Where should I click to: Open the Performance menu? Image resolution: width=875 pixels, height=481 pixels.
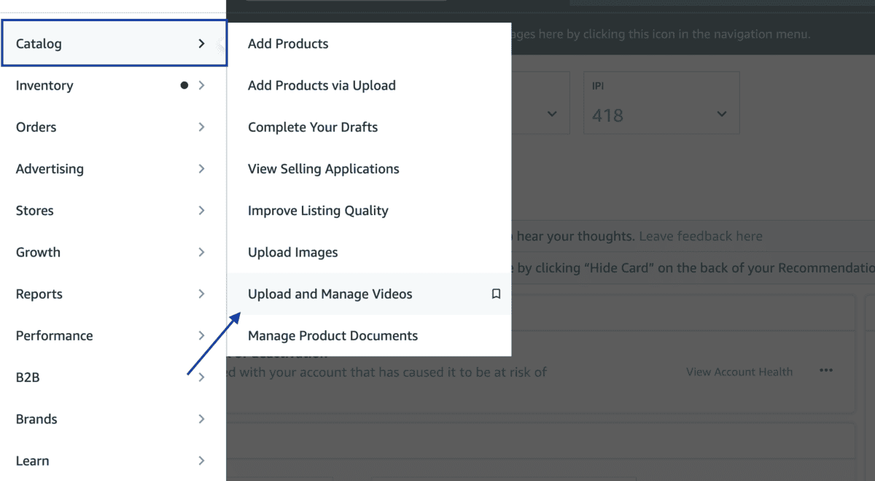113,336
